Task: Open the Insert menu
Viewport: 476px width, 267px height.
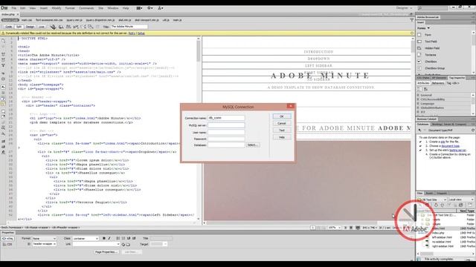Action: [x=44, y=8]
